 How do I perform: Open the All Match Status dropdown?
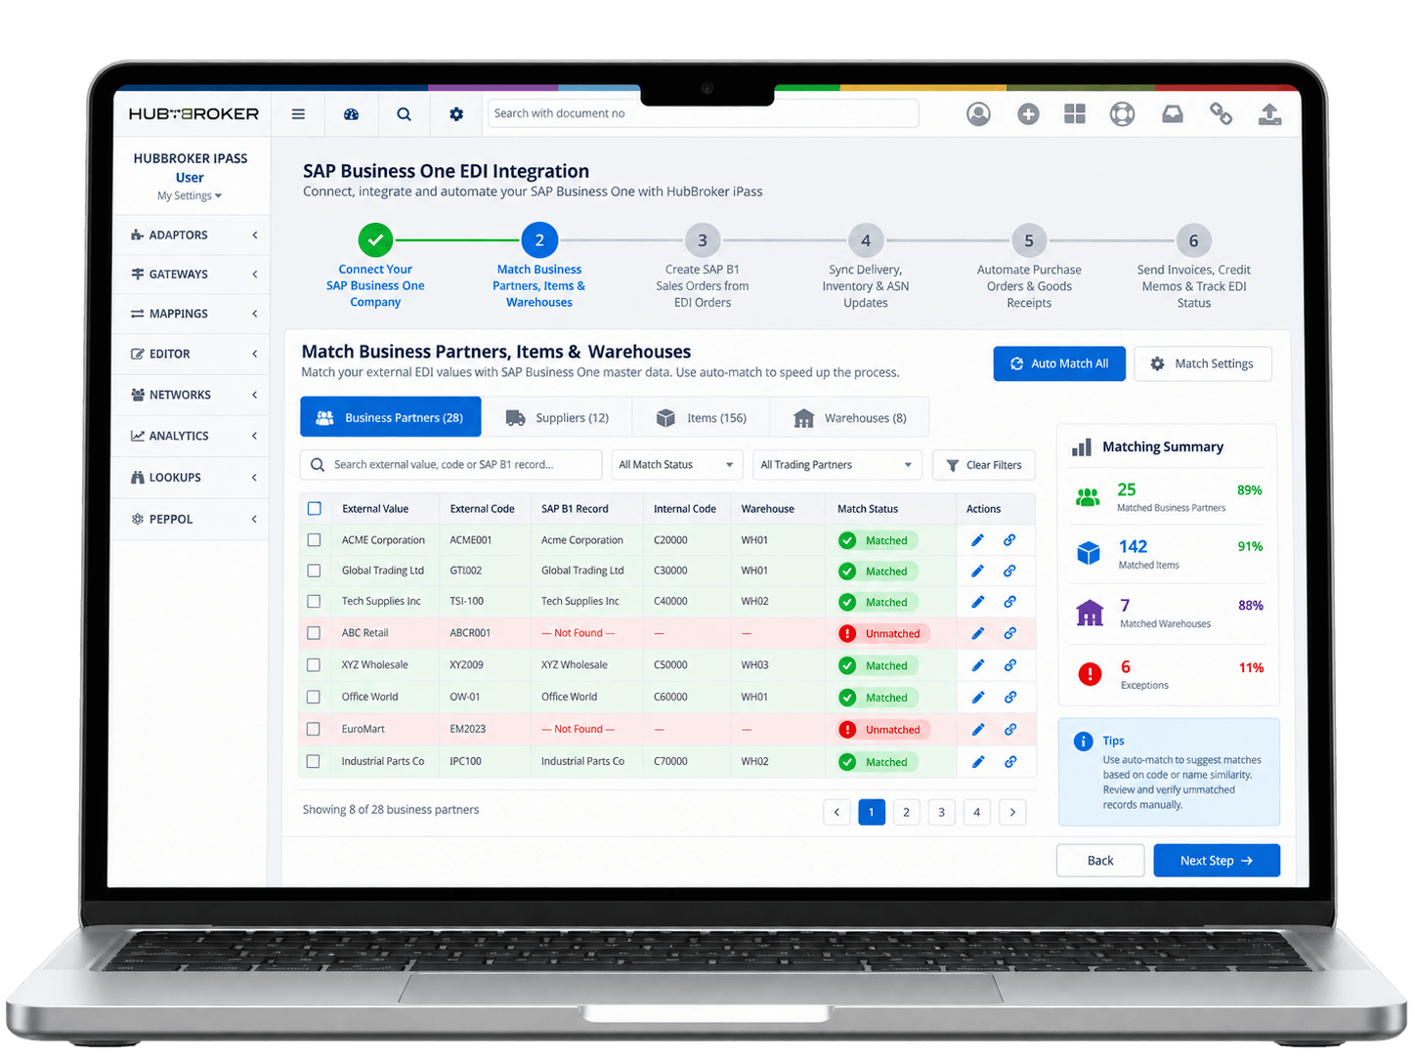(676, 465)
